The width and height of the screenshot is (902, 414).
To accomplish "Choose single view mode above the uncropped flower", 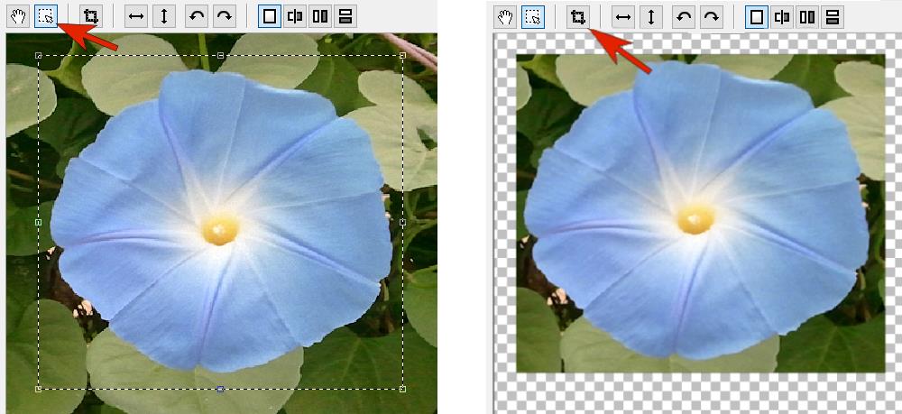I will click(x=269, y=16).
